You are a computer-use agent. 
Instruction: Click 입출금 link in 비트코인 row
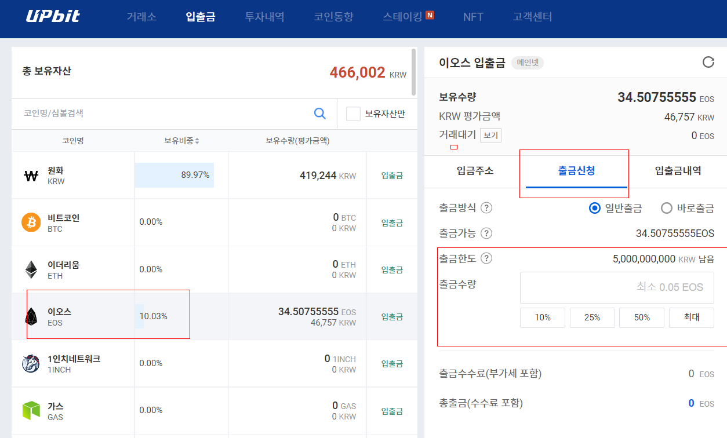[x=392, y=223]
